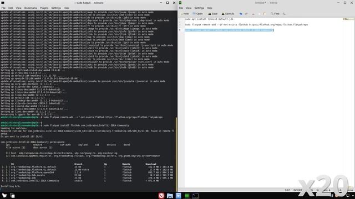Click the Branch column header in Konsole table
355x199 pixels.
point(78,164)
